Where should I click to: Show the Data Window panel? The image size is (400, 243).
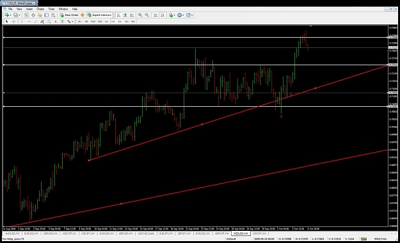point(33,15)
